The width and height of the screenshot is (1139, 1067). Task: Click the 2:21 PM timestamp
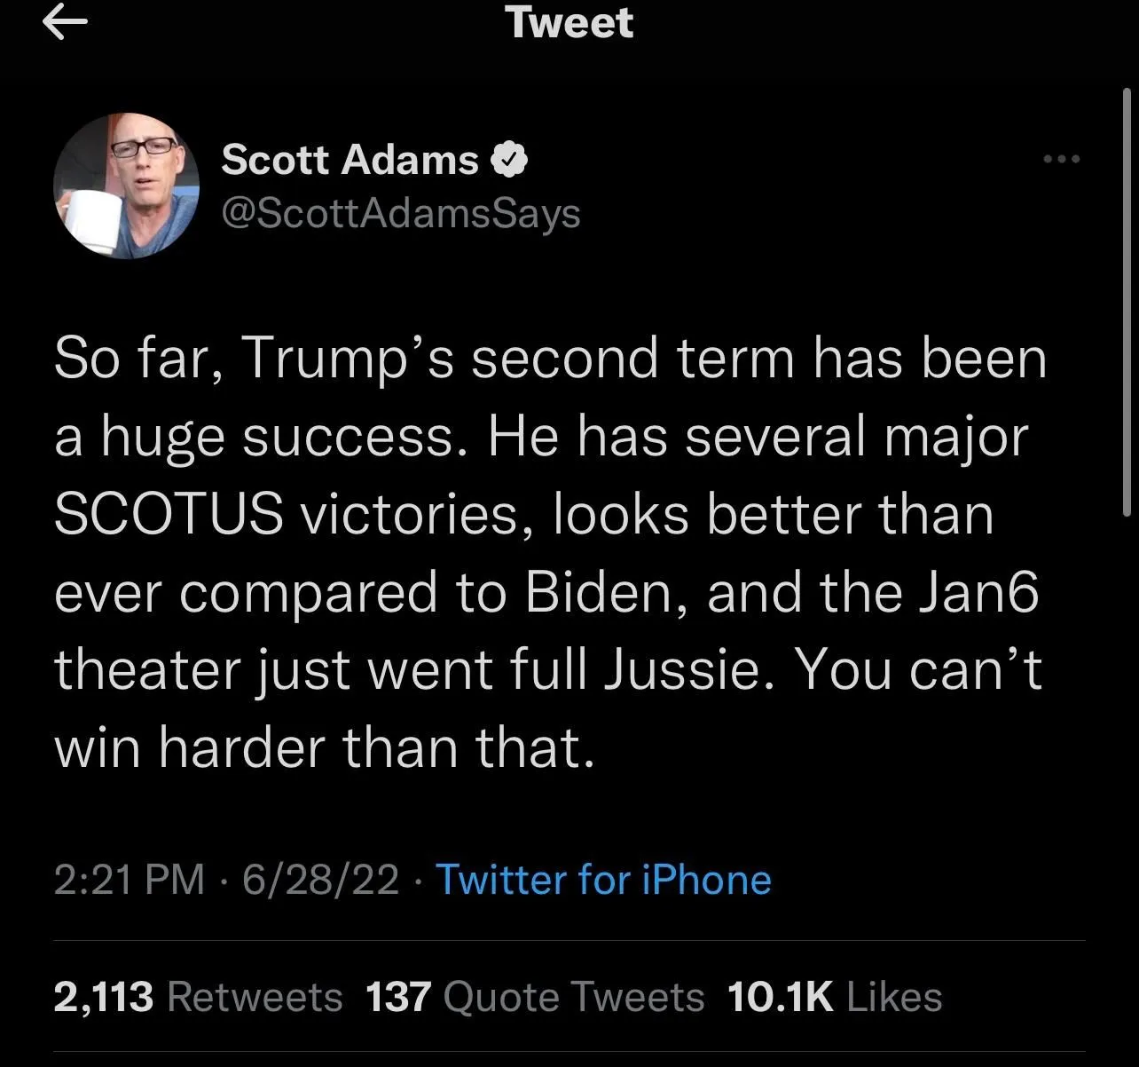[130, 880]
